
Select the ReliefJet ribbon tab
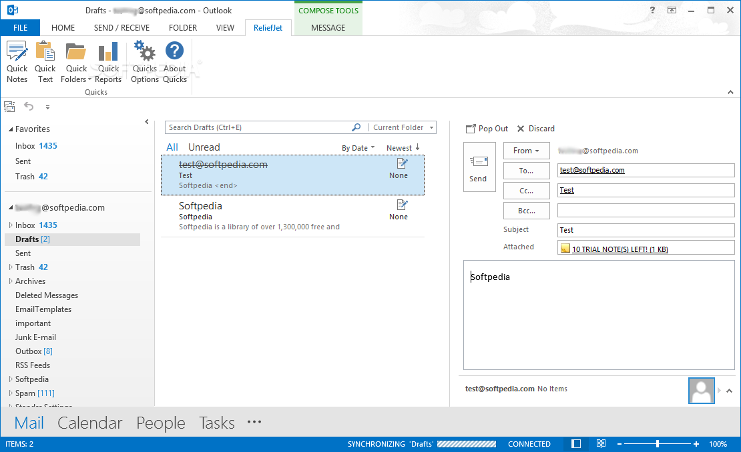(268, 28)
